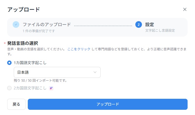Screen dimensions: 195x115
Task: Click the 残り 50 / 50 回インポート可能です text
Action: pyautogui.click(x=40, y=81)
